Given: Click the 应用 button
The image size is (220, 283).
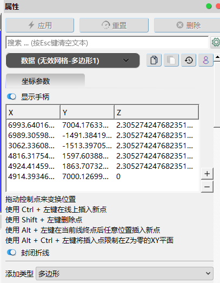Looking at the screenshot, I should pos(39,25).
